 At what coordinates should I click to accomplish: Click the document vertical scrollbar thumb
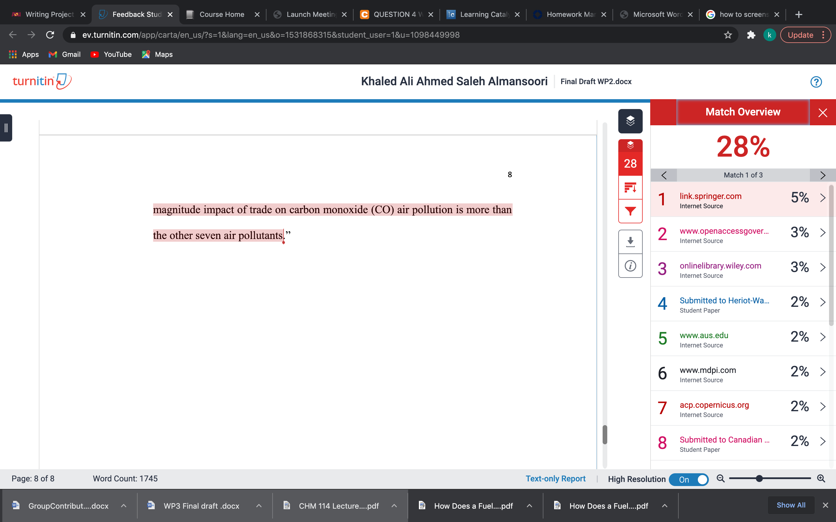(605, 434)
